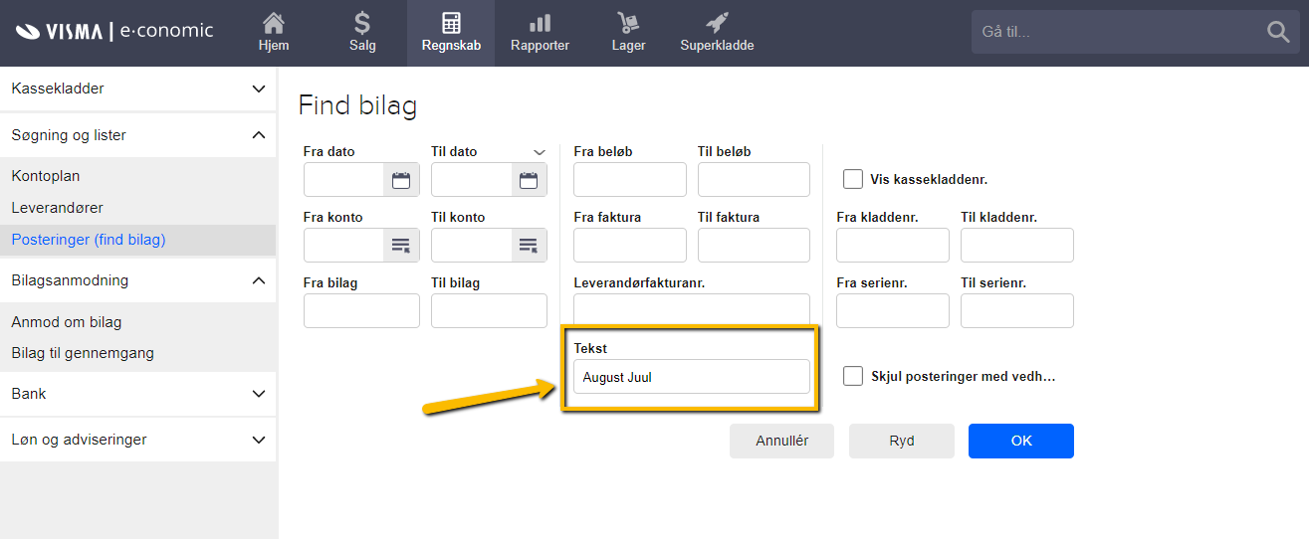This screenshot has height=539, width=1309.
Task: Open Rapporter bar chart icon
Action: [x=540, y=24]
